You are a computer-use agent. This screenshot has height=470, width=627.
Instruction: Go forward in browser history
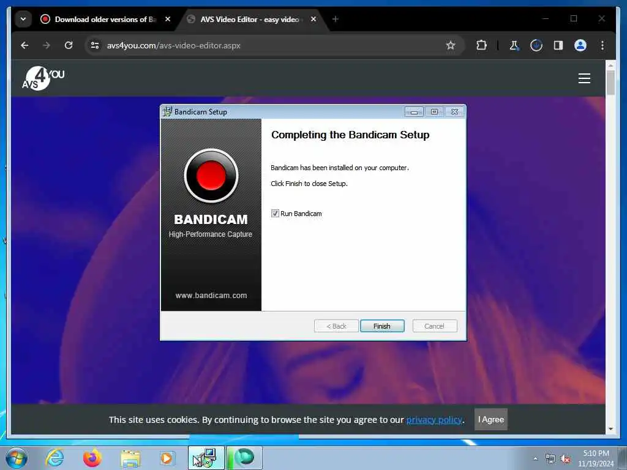47,45
